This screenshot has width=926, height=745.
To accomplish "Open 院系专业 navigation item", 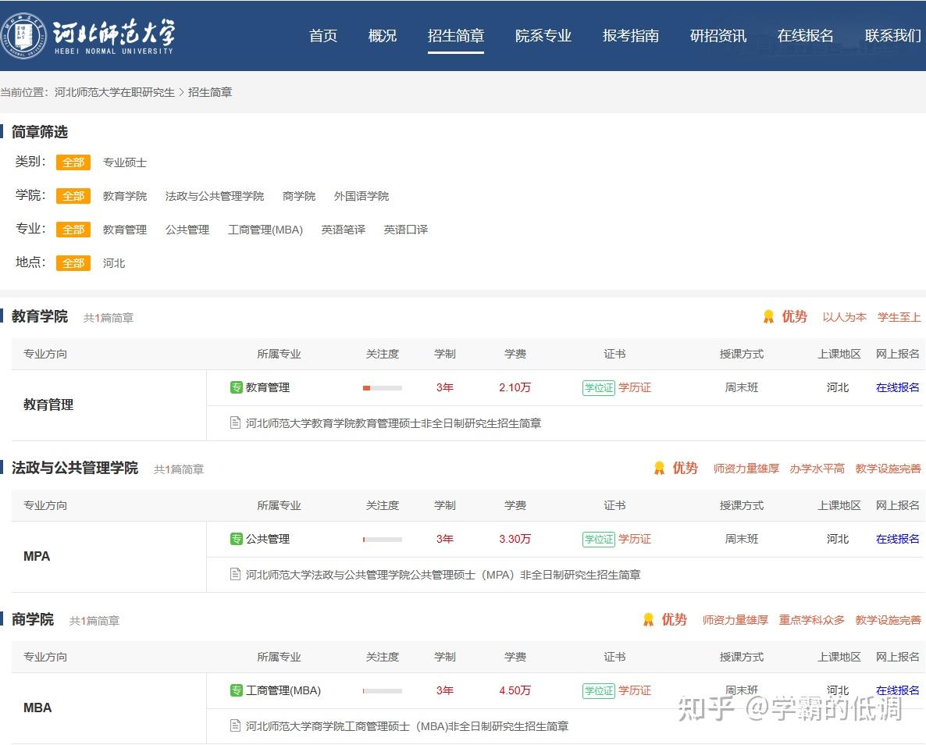I will tap(543, 35).
